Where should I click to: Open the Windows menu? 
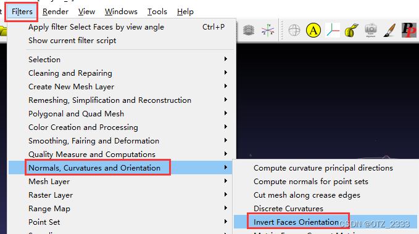point(121,12)
